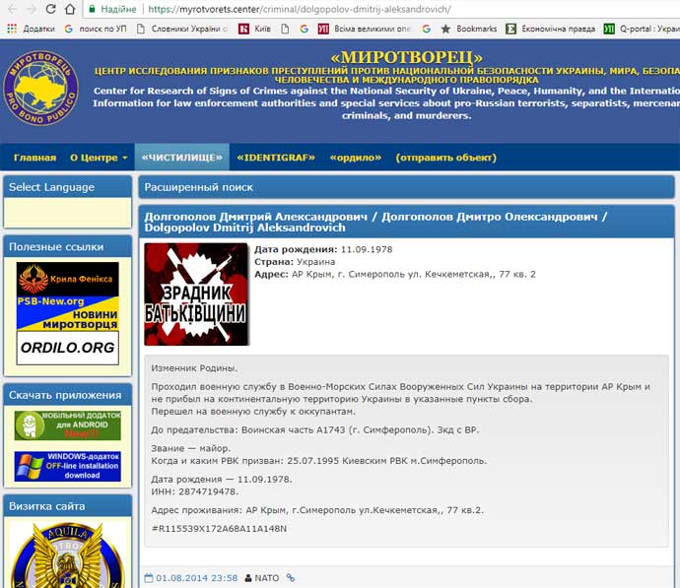This screenshot has height=588, width=680.
Task: Click the Windows offline installation download banner
Action: coord(67,466)
